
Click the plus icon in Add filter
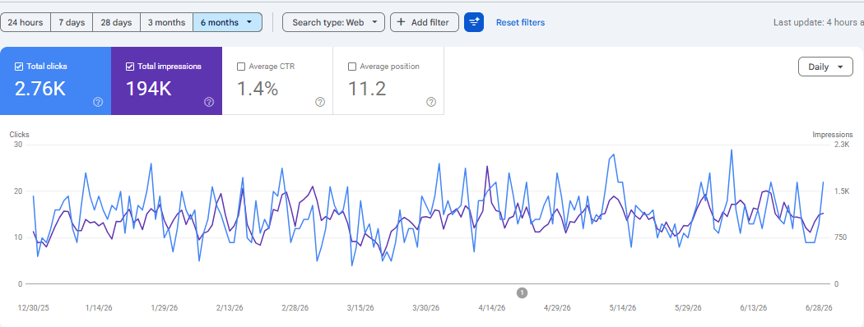401,22
